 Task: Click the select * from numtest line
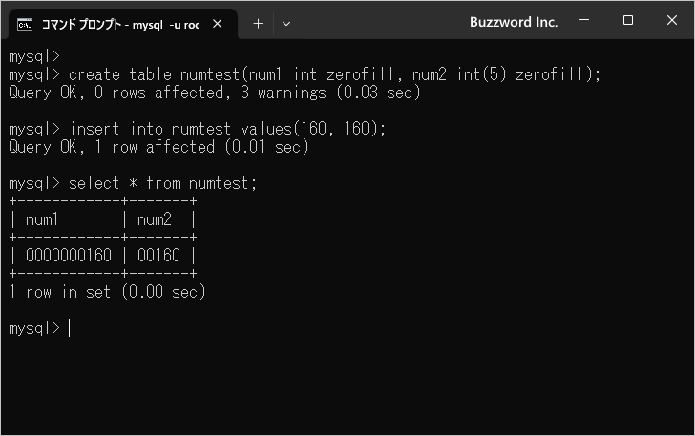tap(133, 183)
